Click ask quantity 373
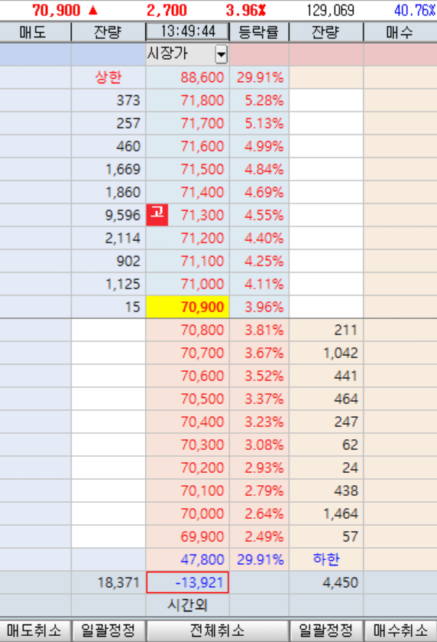The width and height of the screenshot is (437, 642). click(128, 100)
